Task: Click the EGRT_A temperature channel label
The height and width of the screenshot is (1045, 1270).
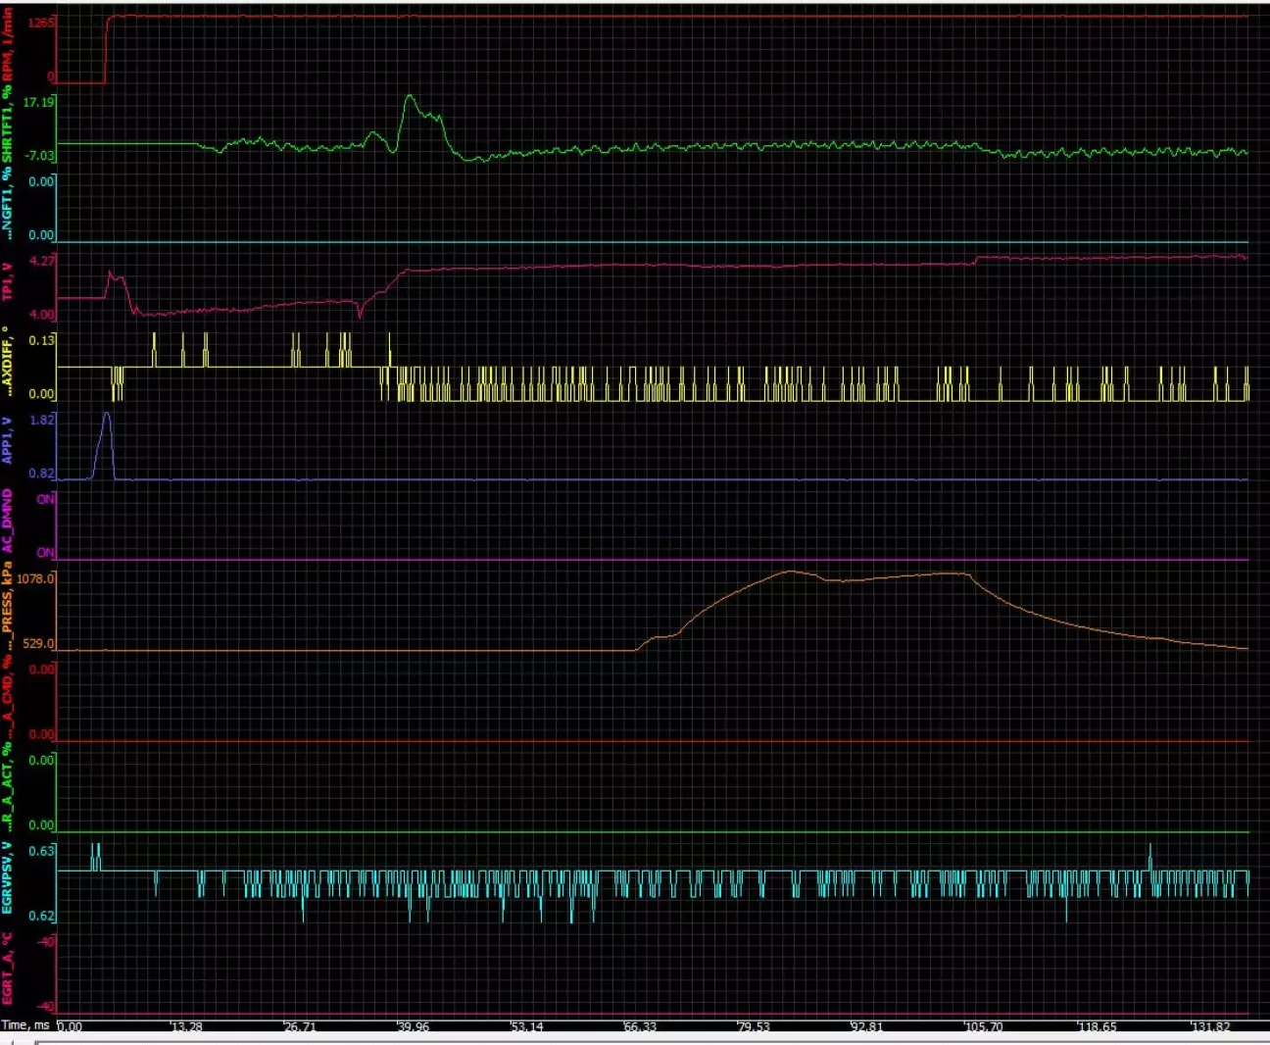Action: point(9,976)
